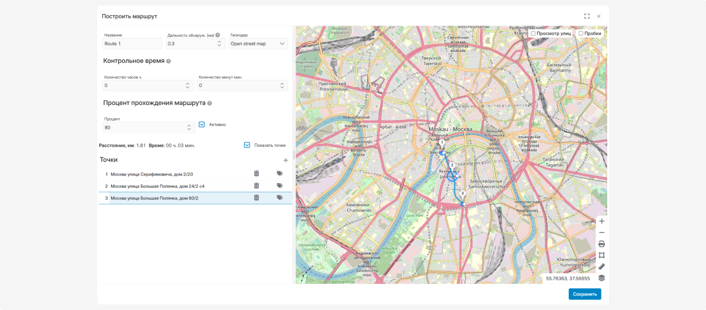Viewport: 706px width, 310px height.
Task: Open the map layers icon
Action: pos(601,278)
